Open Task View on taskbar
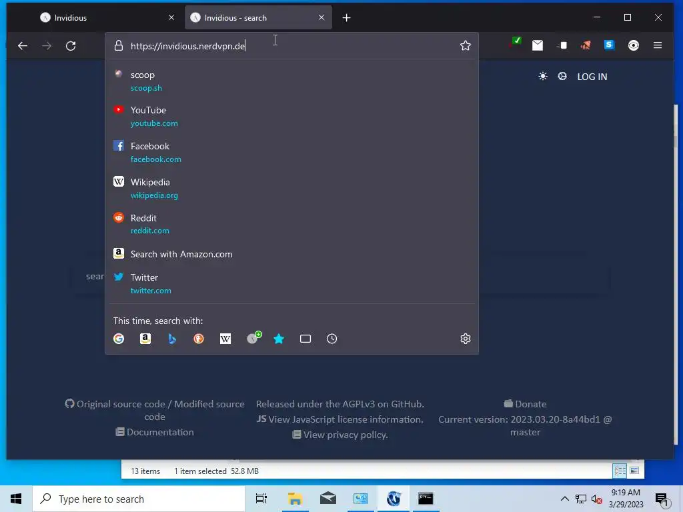The width and height of the screenshot is (683, 512). point(261,499)
